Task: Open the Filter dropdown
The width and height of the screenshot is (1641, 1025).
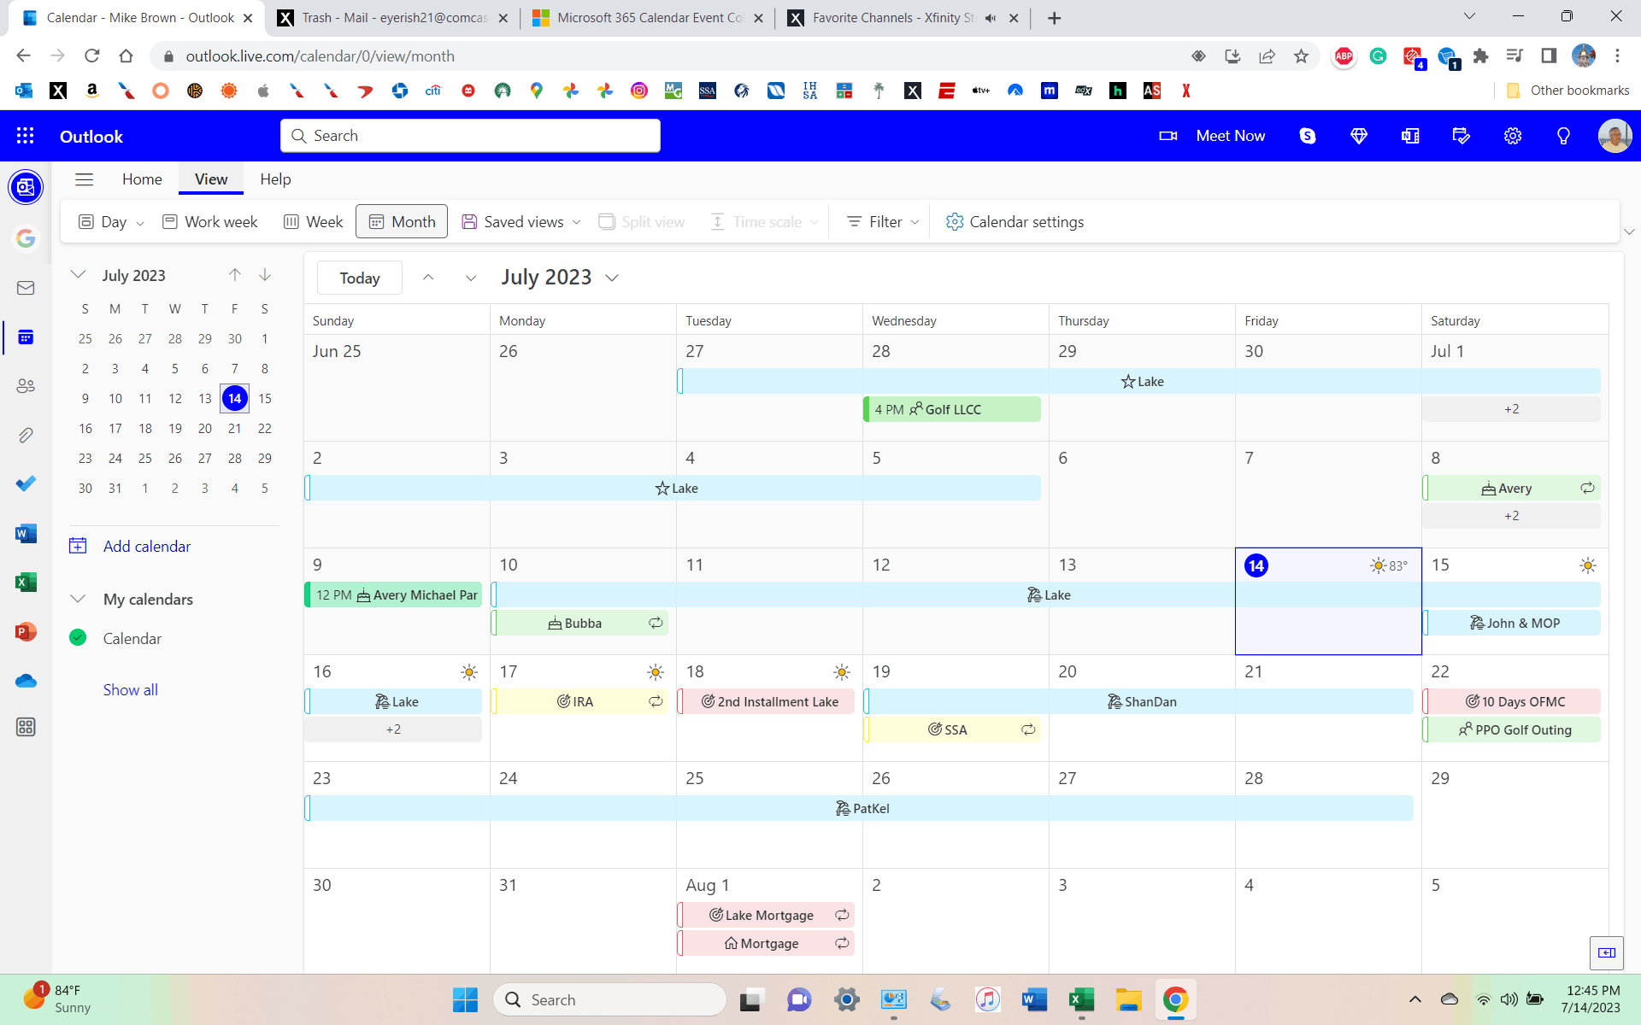Action: (x=883, y=222)
